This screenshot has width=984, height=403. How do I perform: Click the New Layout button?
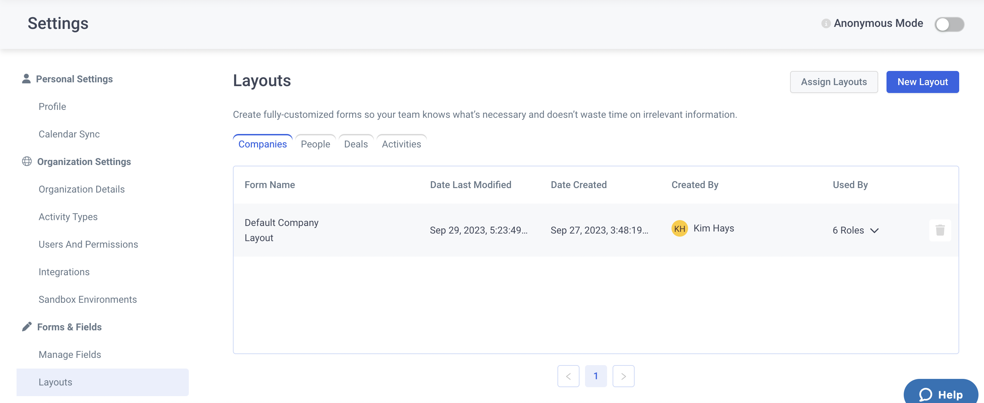pos(922,82)
